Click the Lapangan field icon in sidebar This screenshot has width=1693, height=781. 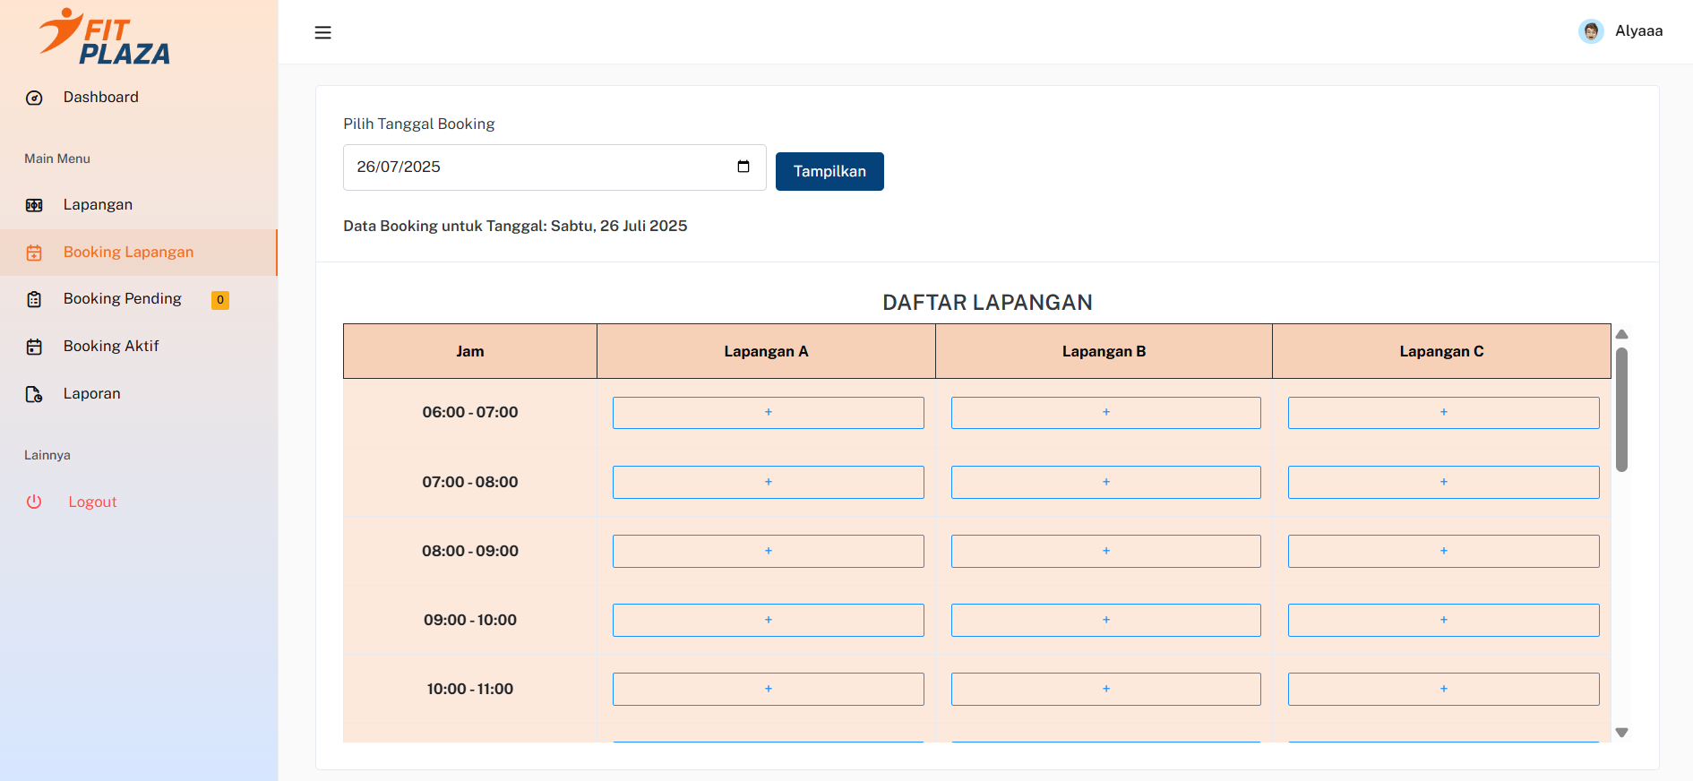click(x=34, y=205)
